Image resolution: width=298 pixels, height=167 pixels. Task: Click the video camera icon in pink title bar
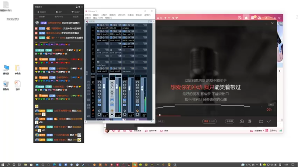(240, 18)
